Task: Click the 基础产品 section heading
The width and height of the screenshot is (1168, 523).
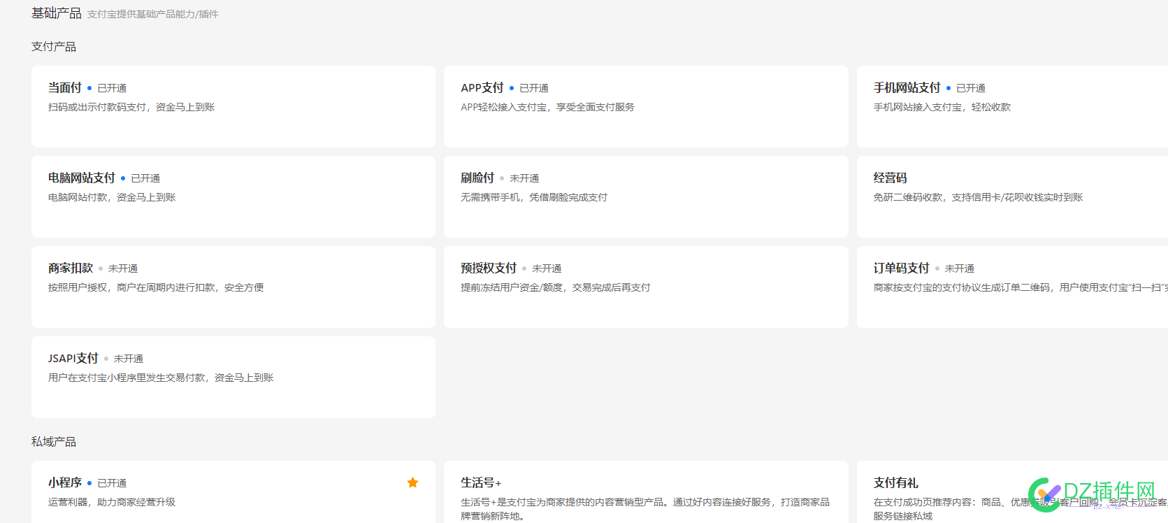Action: coord(57,13)
